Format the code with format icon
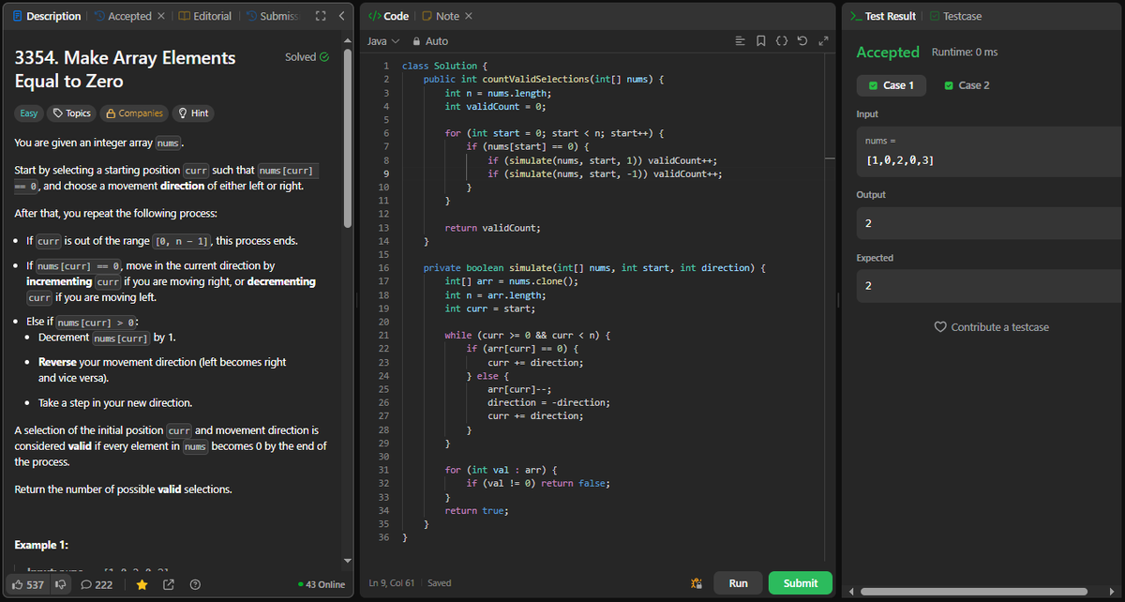 pos(739,41)
